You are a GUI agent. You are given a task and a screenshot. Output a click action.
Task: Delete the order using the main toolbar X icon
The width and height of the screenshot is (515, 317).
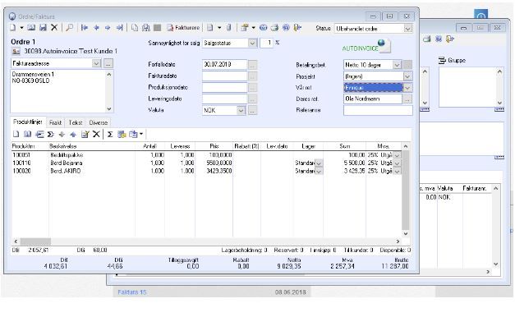(x=54, y=28)
